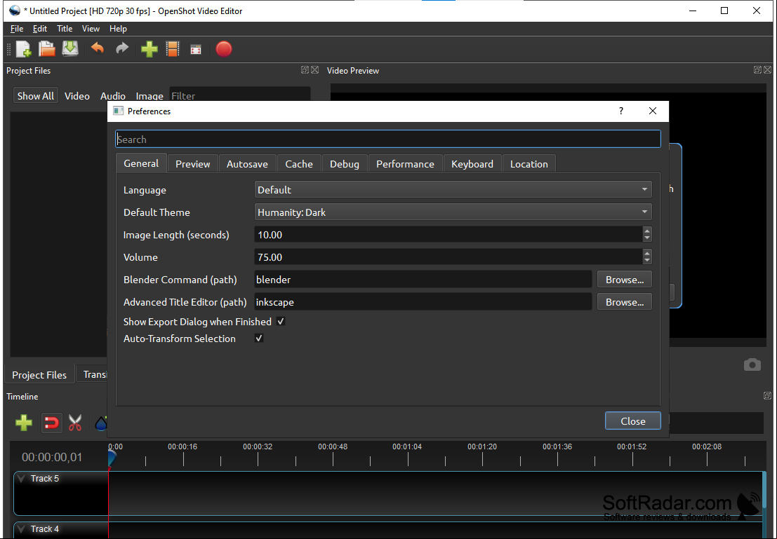Click the 00:01:04 mark on timeline ruler
Screen dimensions: 777x539
point(407,446)
